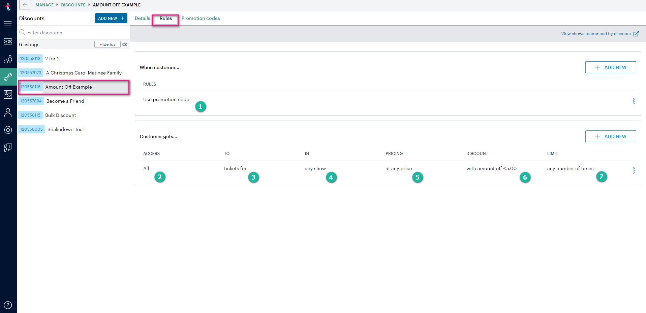Click the application logo at top left
This screenshot has height=313, width=646.
[x=8, y=7]
